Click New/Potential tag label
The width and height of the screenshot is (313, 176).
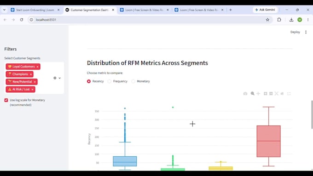(x=22, y=82)
